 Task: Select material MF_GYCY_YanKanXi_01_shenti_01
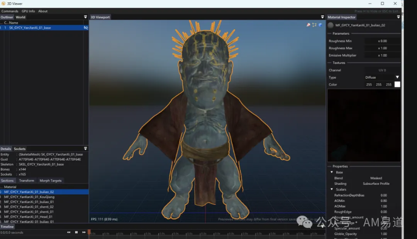coord(44,212)
